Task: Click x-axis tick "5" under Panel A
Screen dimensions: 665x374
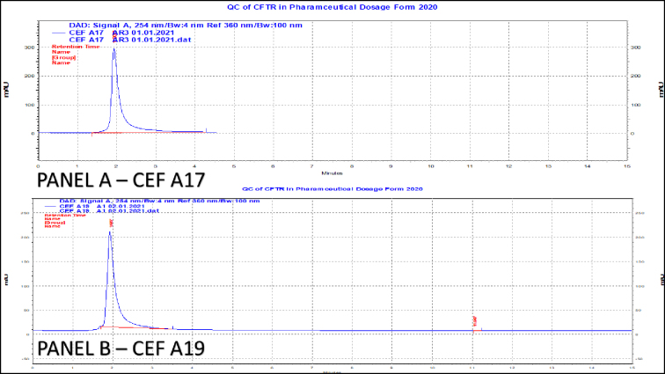Action: (234, 166)
